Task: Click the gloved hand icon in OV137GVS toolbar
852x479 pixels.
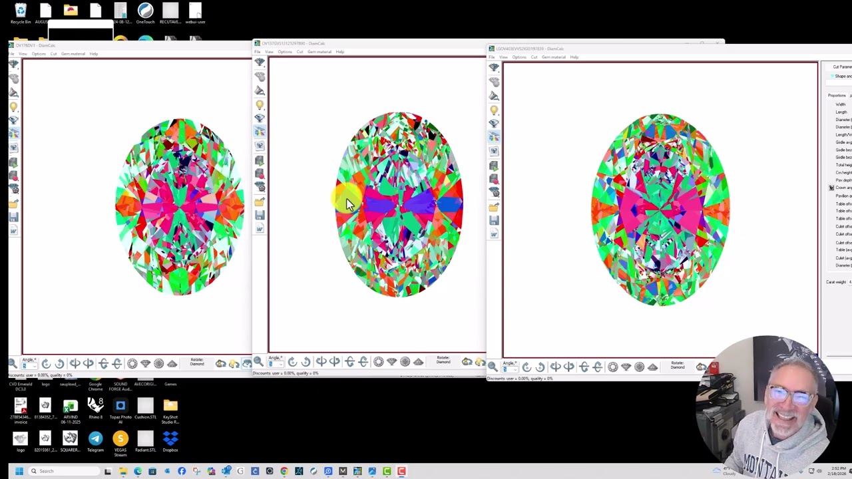Action: (260, 76)
